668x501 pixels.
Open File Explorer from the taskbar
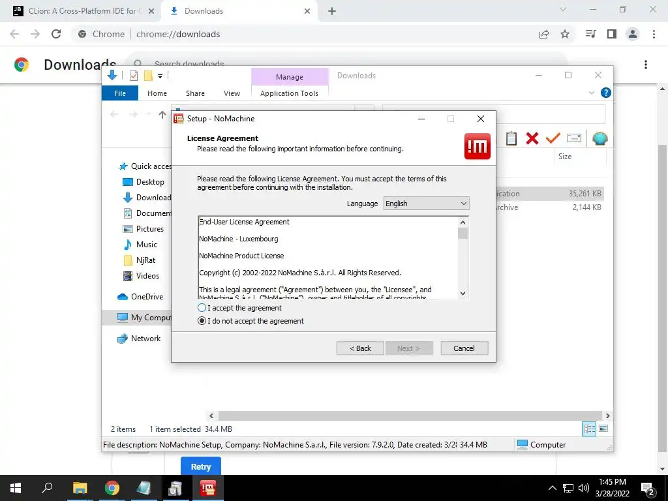click(x=80, y=488)
